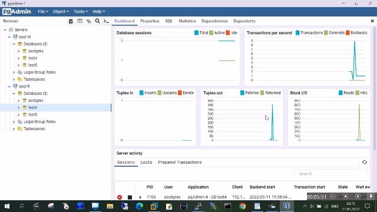377x212 pixels.
Task: Open the notifications center icon
Action: point(367,206)
